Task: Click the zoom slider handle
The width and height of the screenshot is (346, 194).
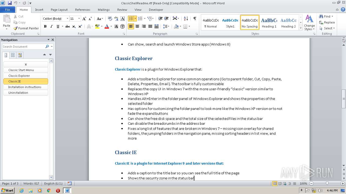Action: pyautogui.click(x=327, y=183)
